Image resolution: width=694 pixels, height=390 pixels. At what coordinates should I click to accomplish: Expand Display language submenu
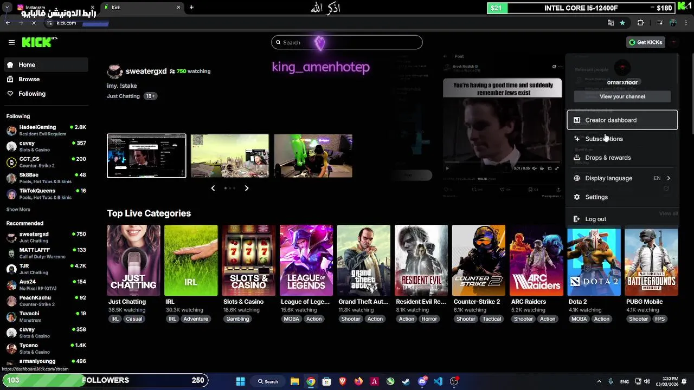(622, 178)
